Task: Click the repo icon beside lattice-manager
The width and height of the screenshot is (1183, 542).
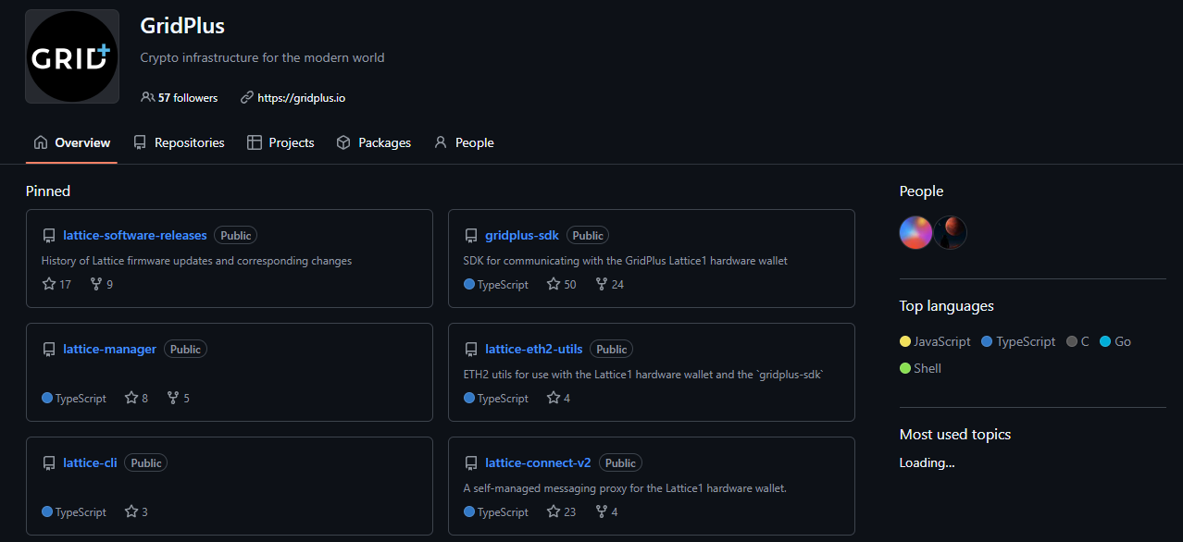Action: coord(49,350)
